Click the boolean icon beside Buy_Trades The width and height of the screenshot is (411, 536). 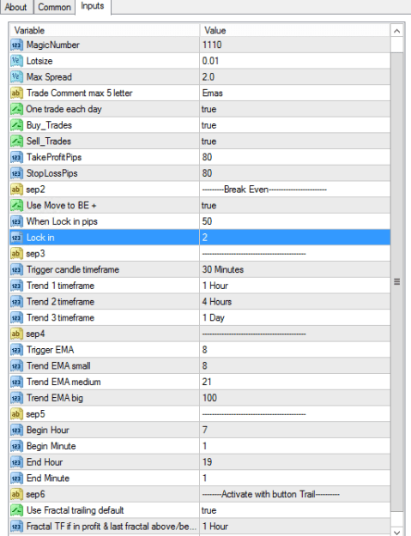coord(16,125)
